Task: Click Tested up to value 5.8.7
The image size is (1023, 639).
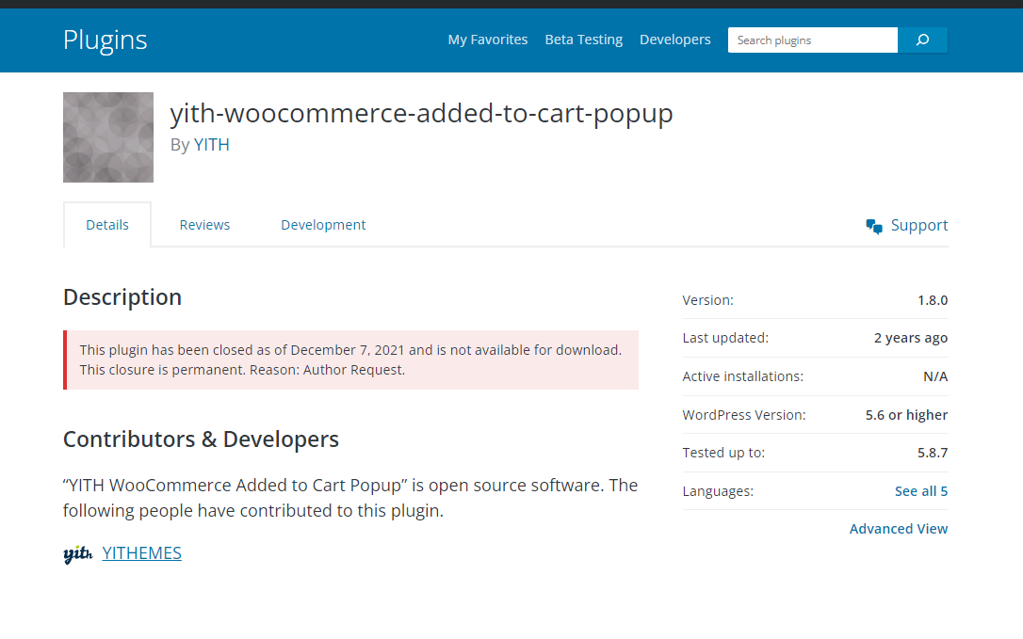Action: [933, 454]
